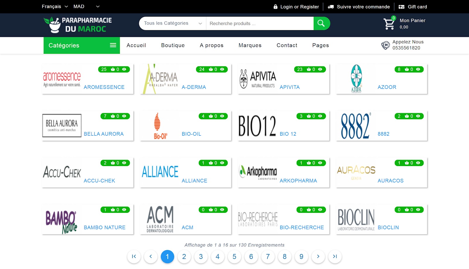Open Contact menu item
The height and width of the screenshot is (269, 469).
point(287,45)
